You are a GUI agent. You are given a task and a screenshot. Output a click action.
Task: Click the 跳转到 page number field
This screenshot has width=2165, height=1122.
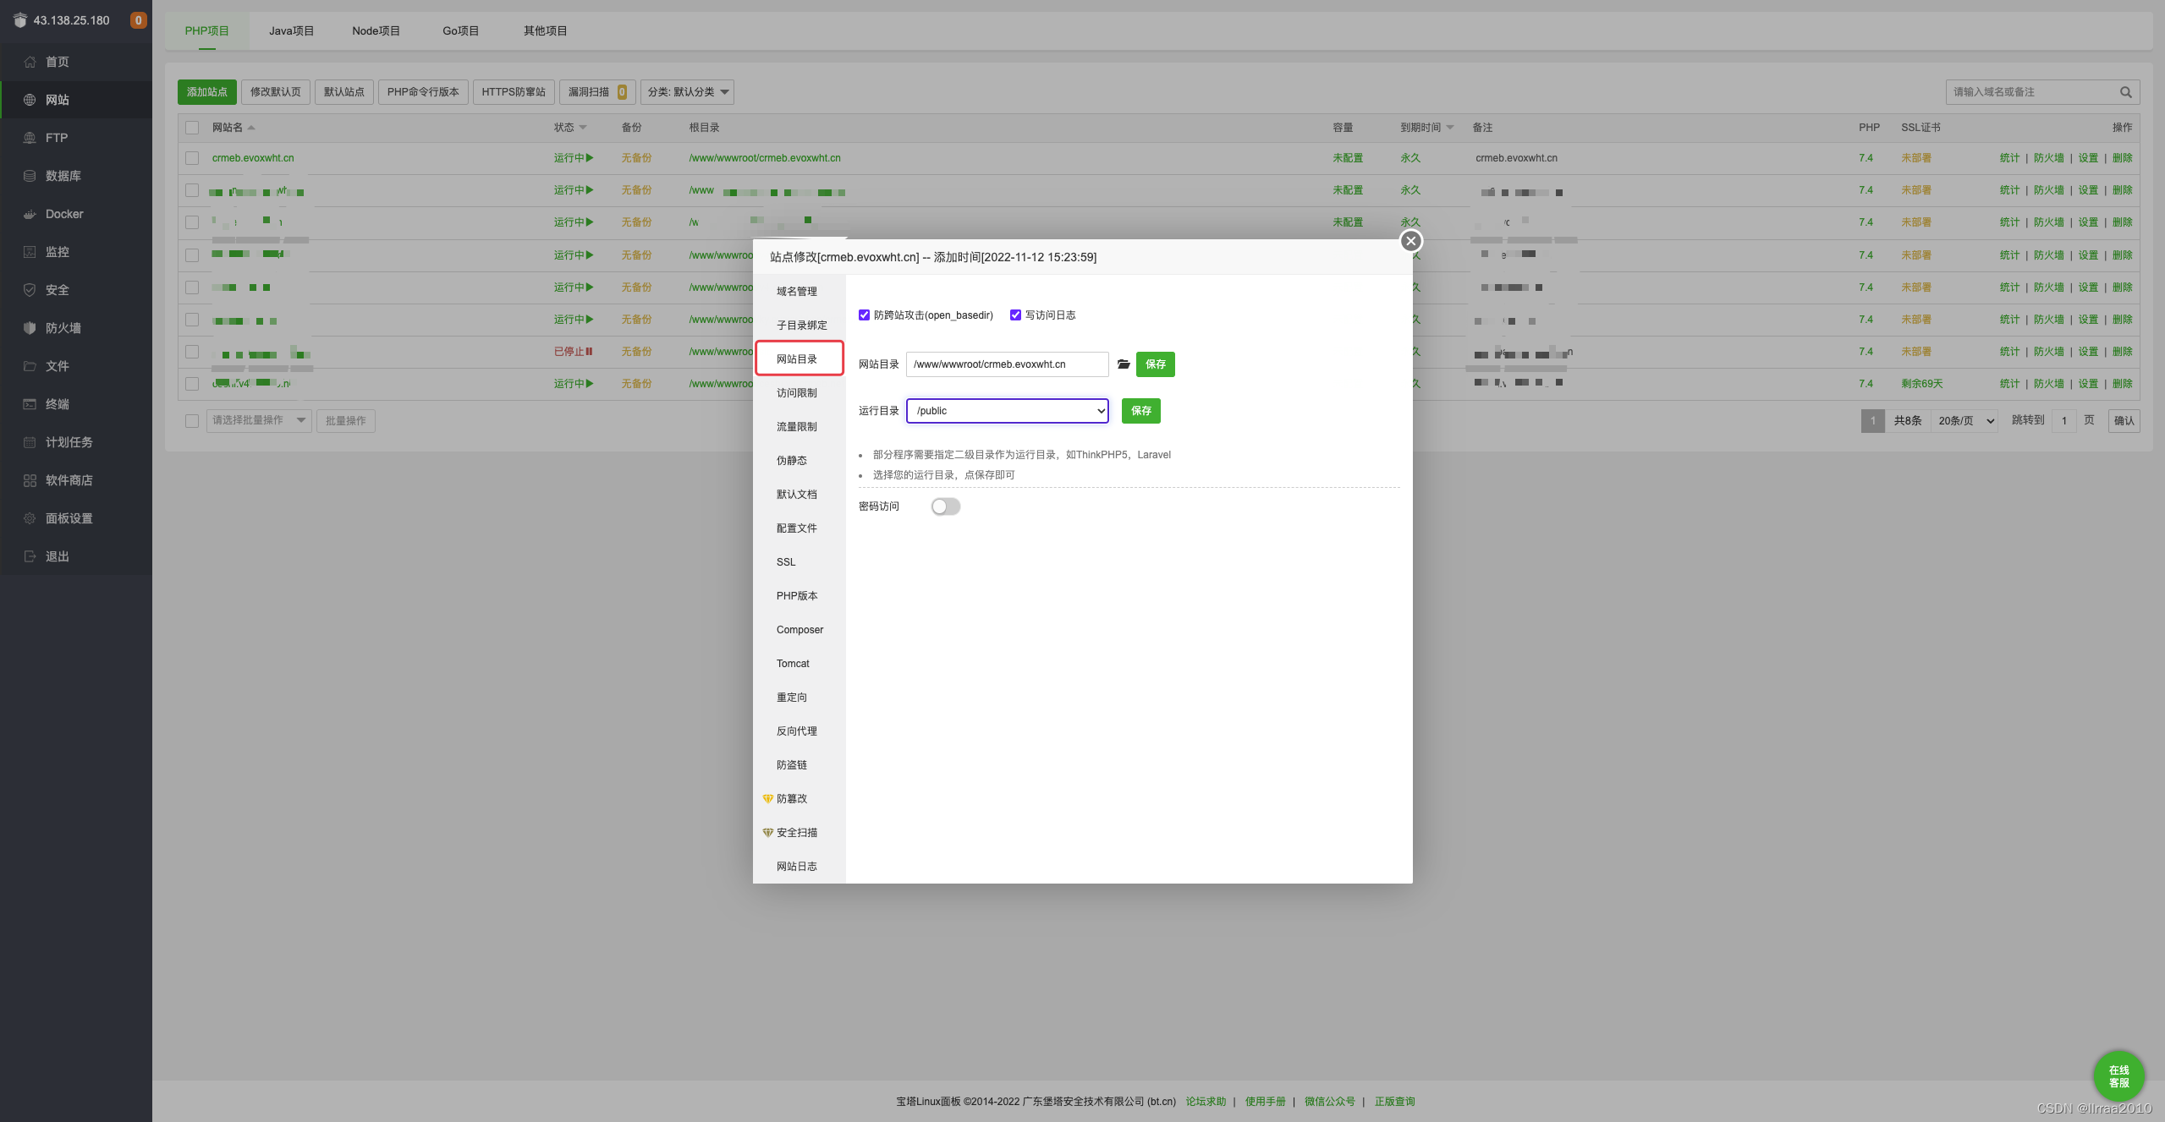(x=2063, y=421)
